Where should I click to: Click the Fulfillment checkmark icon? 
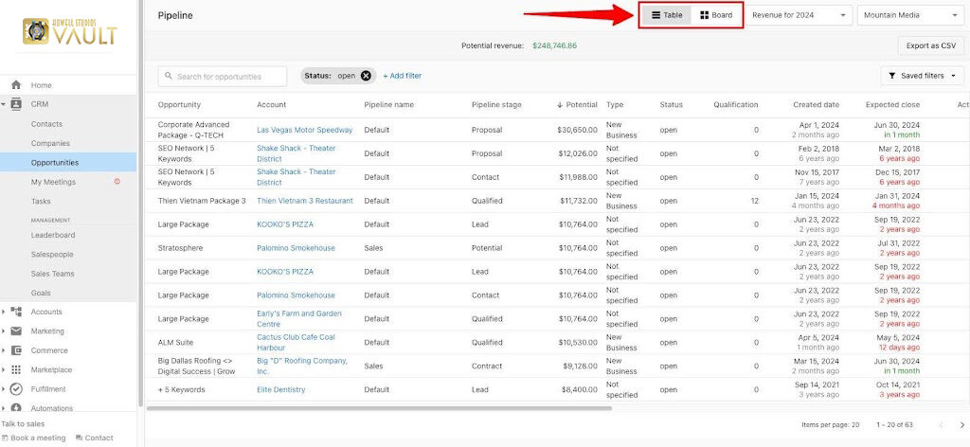click(16, 389)
